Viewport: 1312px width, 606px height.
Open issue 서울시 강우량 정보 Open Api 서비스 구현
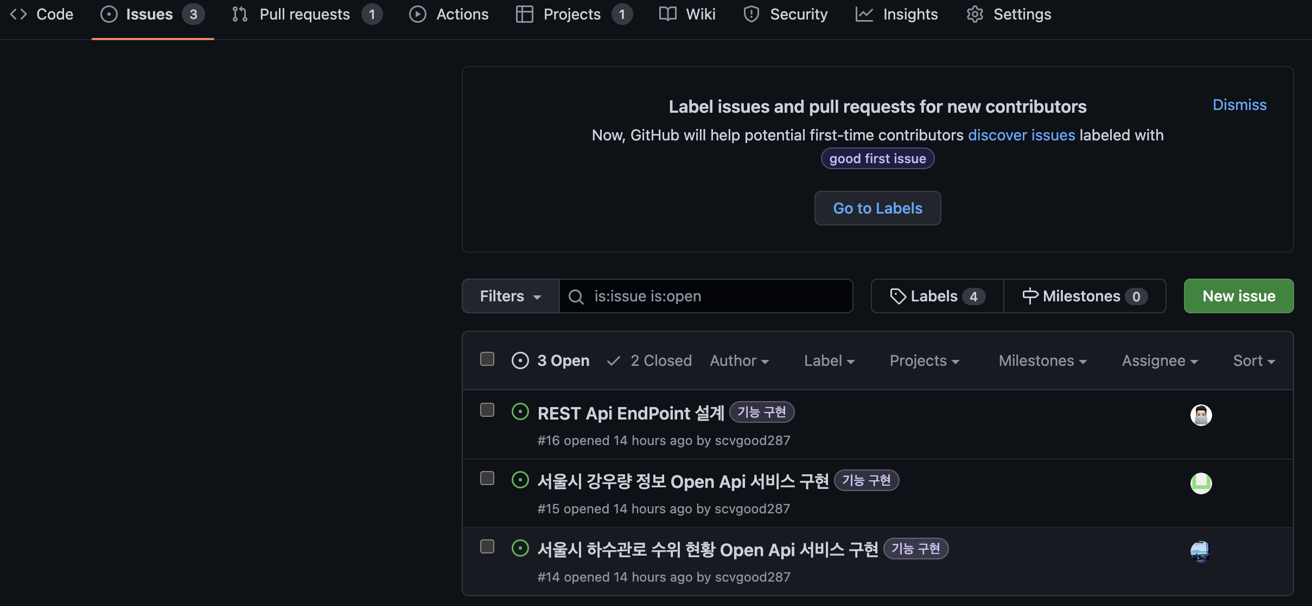click(683, 481)
